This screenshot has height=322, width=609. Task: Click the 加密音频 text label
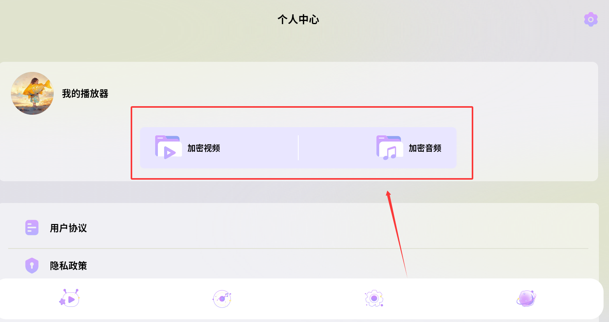pos(425,148)
